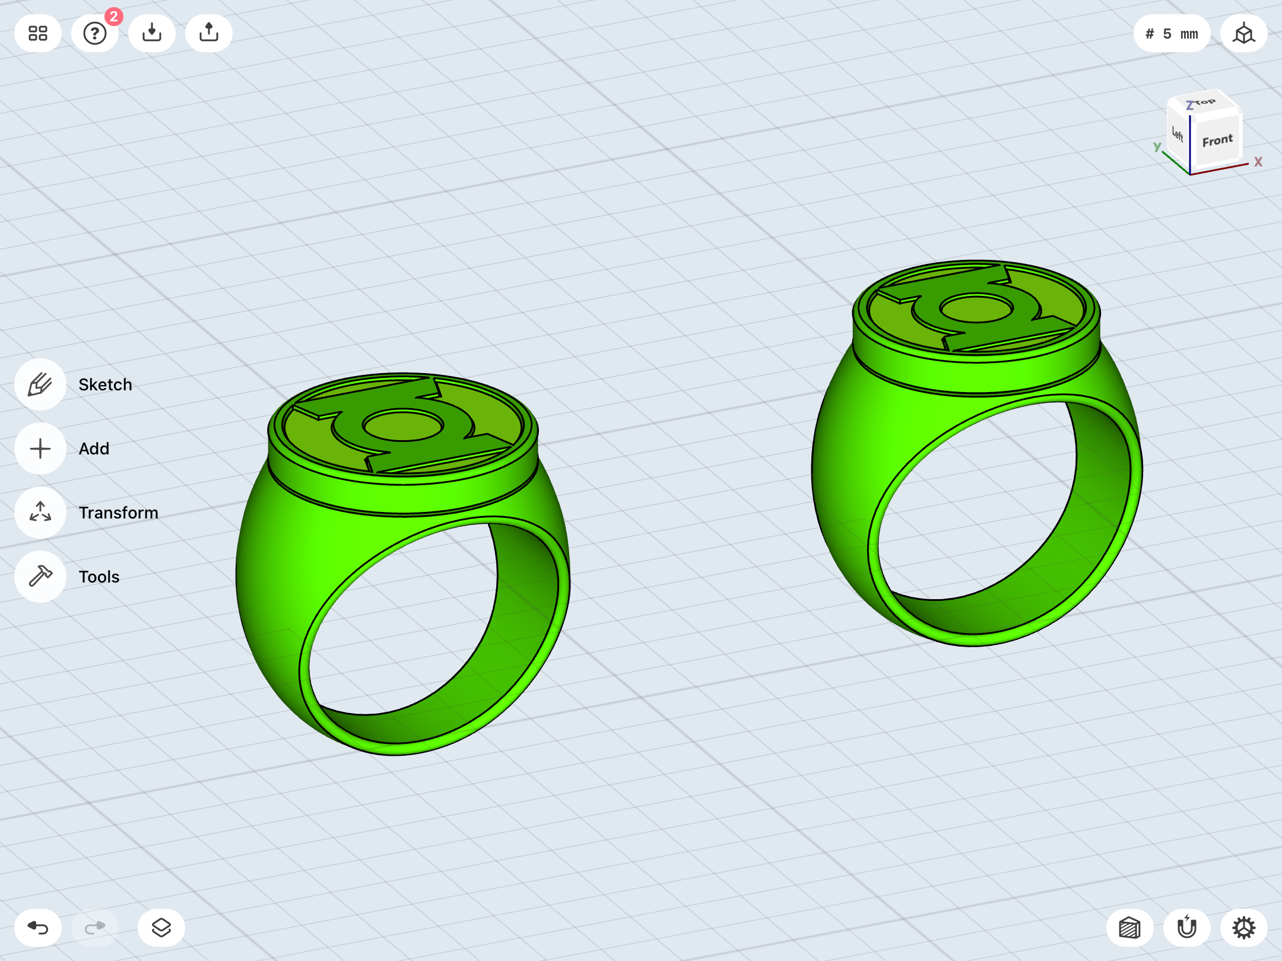Viewport: 1282px width, 961px height.
Task: Toggle orthographic/perspective view cube icon
Action: coord(1244,34)
